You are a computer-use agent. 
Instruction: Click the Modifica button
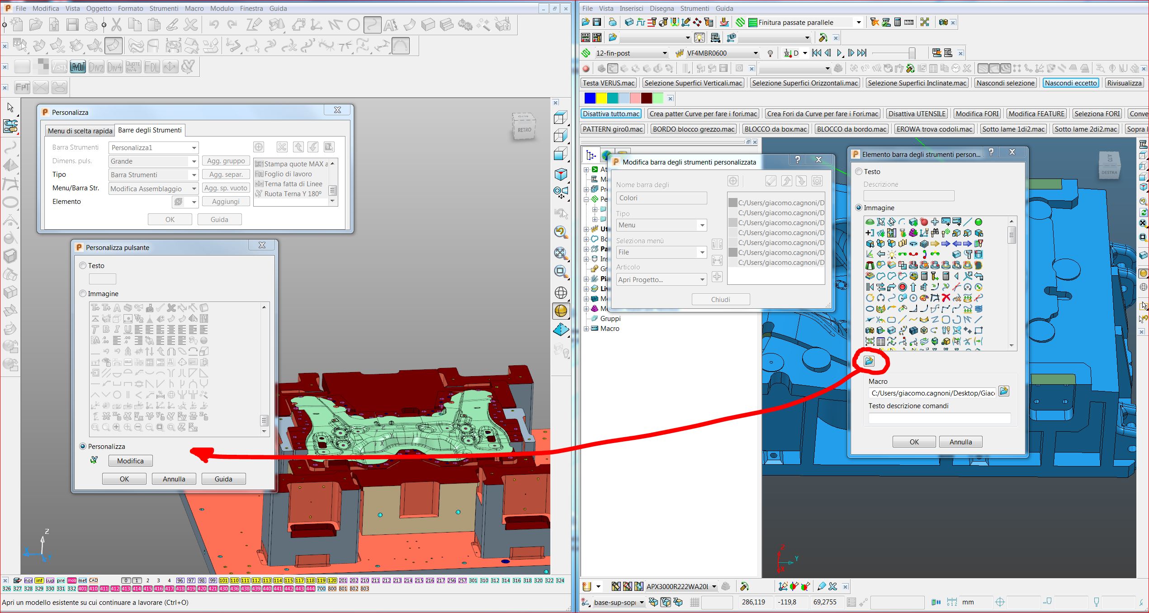pyautogui.click(x=130, y=461)
